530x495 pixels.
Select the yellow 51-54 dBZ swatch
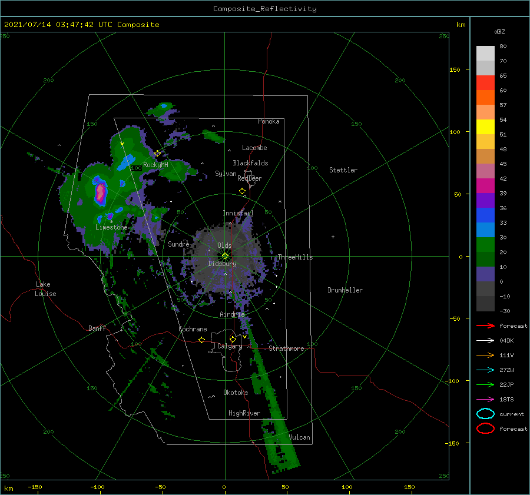485,127
